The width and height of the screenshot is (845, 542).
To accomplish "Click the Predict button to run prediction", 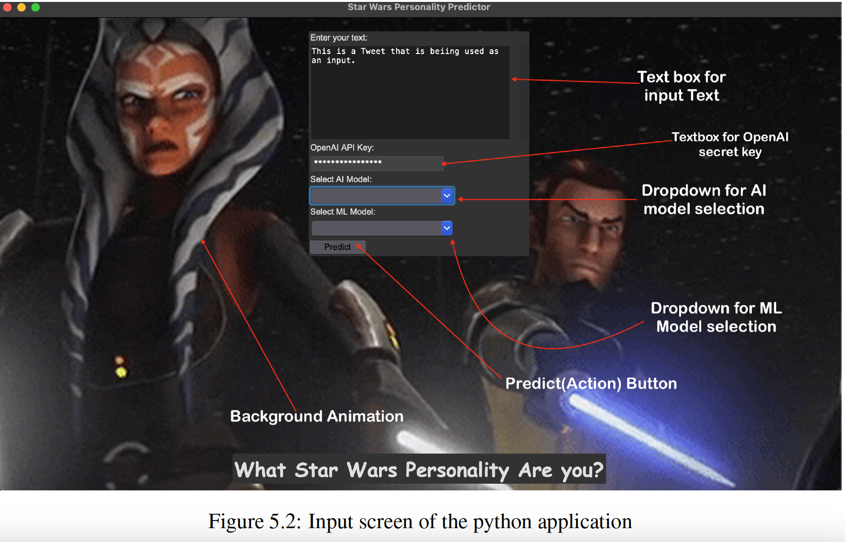I will click(x=337, y=247).
